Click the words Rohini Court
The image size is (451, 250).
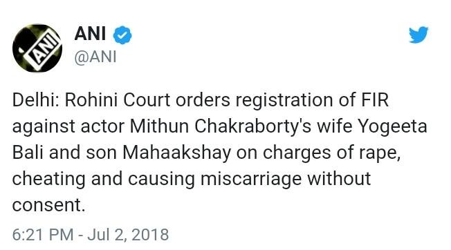118,100
